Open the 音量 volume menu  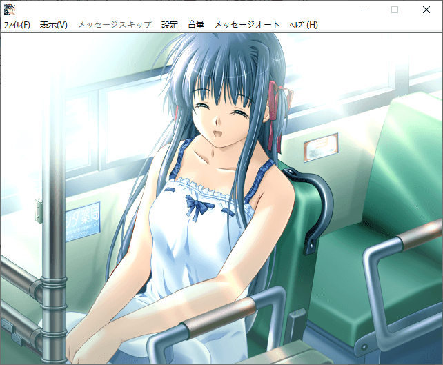coord(196,25)
